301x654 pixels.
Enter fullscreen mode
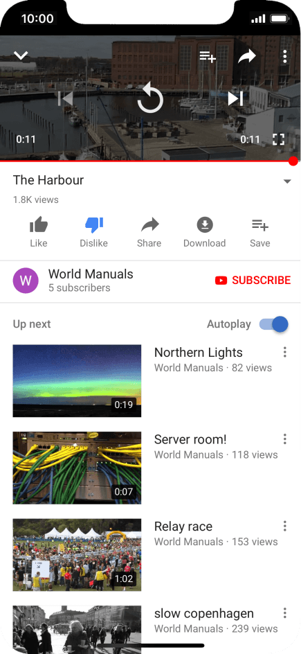click(x=279, y=139)
